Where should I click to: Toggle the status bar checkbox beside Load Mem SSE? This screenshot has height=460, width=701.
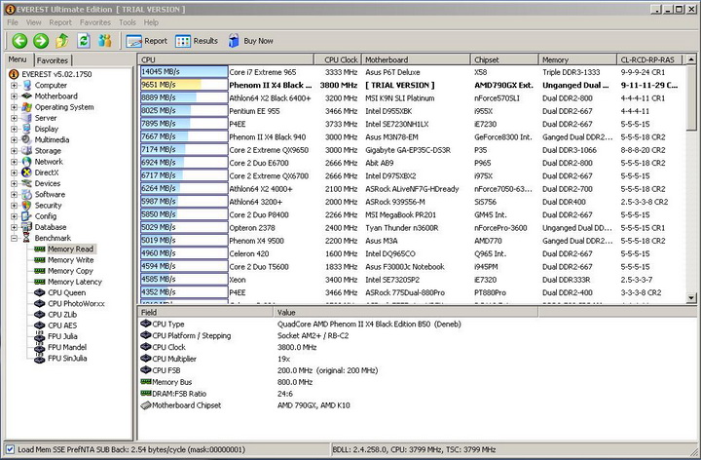(x=10, y=449)
